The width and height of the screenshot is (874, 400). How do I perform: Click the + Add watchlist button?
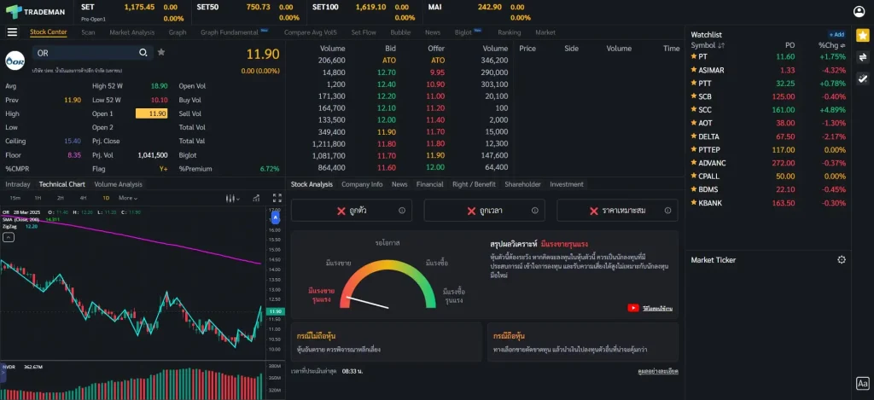836,34
